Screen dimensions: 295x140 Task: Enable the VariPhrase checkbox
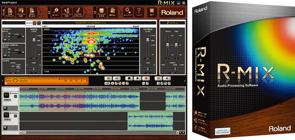pyautogui.click(x=168, y=23)
